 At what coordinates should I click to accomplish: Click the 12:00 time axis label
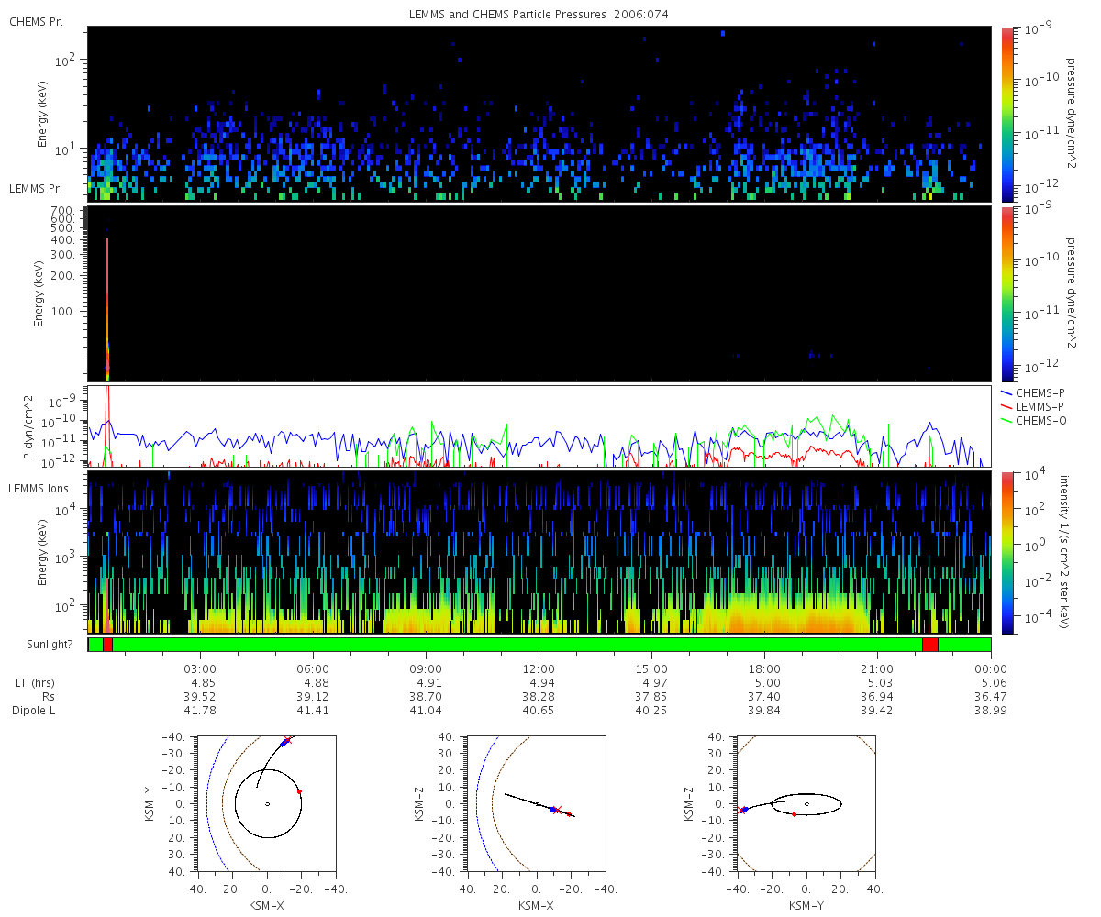539,668
